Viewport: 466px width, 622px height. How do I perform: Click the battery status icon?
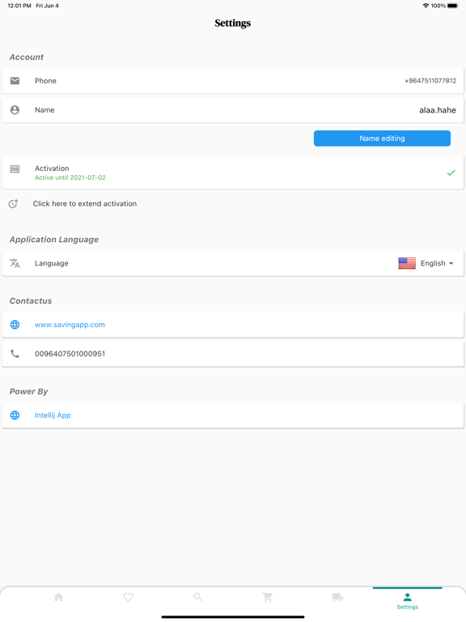(x=452, y=6)
